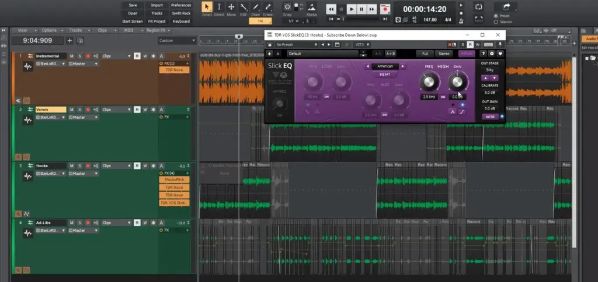Open the 1/4 snap resolution dropdown
Screen dimensions: 598x282
(x=260, y=22)
